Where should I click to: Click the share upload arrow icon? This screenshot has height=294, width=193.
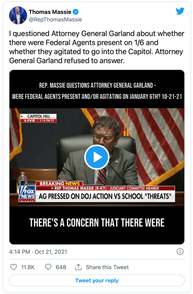click(x=78, y=267)
